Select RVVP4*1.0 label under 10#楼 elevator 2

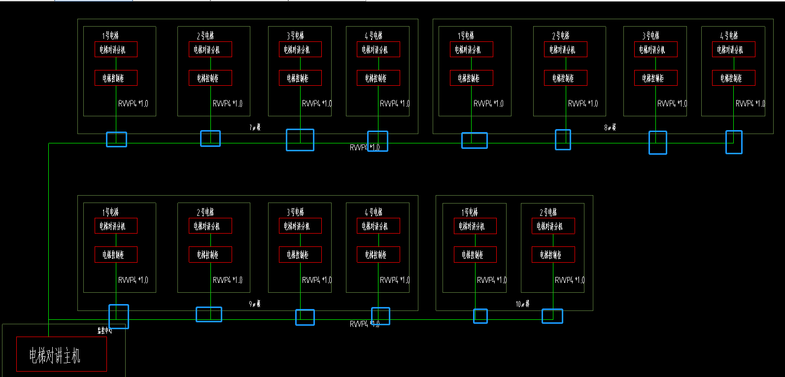tap(570, 280)
